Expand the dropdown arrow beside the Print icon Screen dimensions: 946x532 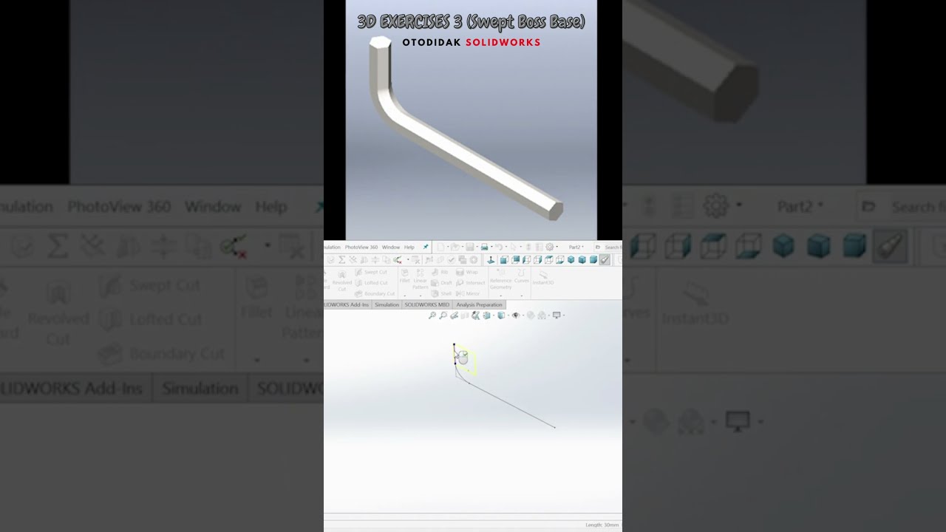pyautogui.click(x=491, y=247)
